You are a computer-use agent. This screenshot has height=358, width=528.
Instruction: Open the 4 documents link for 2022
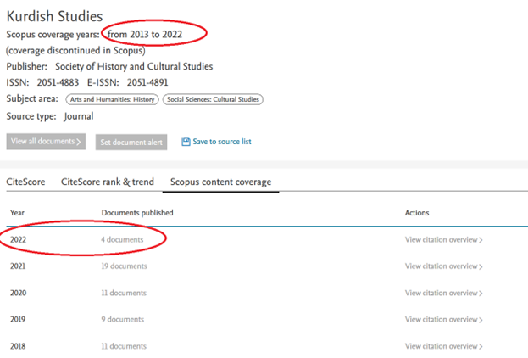point(122,240)
